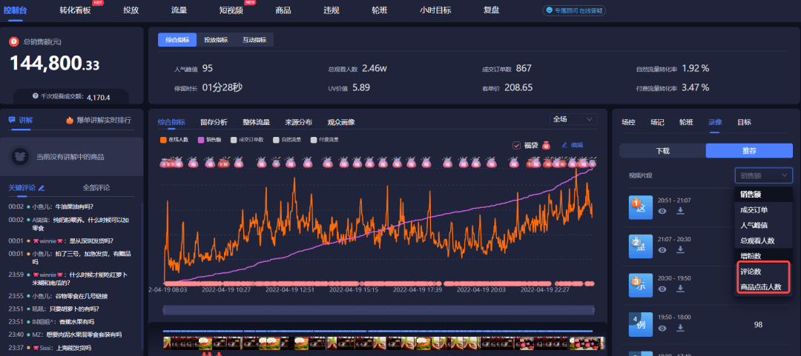Viewport: 801px width, 356px height.
Task: Click the 专属顾问 headset icon
Action: tap(549, 10)
